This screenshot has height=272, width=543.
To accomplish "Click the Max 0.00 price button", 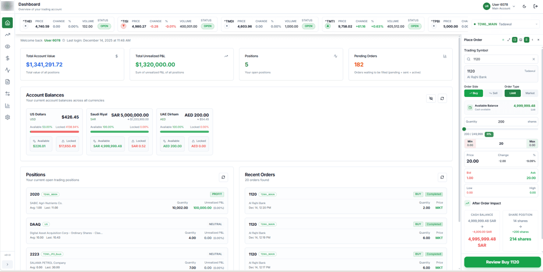I will pos(532,143).
